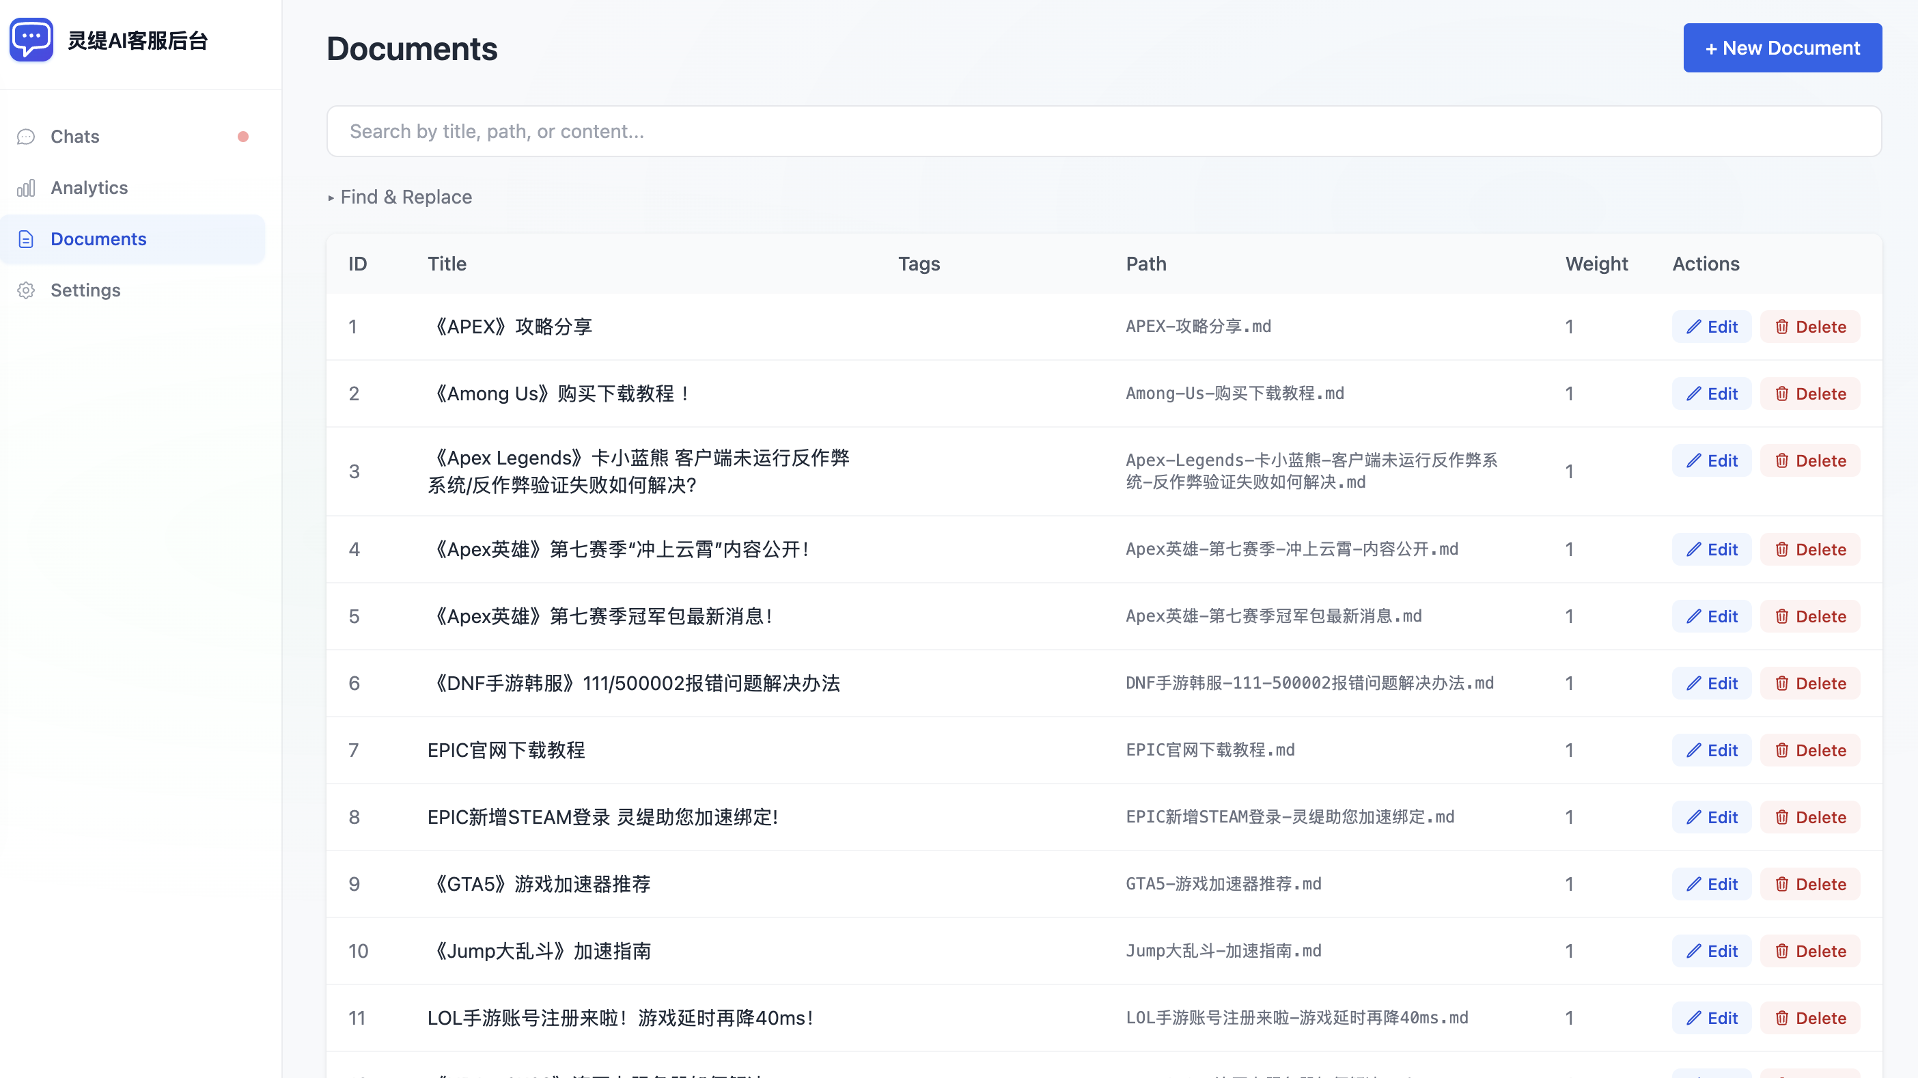Image resolution: width=1918 pixels, height=1078 pixels.
Task: Click the New Document button
Action: pyautogui.click(x=1782, y=49)
